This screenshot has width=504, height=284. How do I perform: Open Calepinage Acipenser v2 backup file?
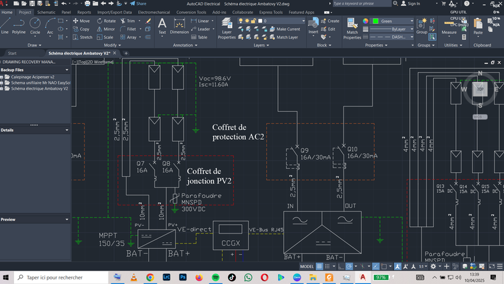[32, 76]
